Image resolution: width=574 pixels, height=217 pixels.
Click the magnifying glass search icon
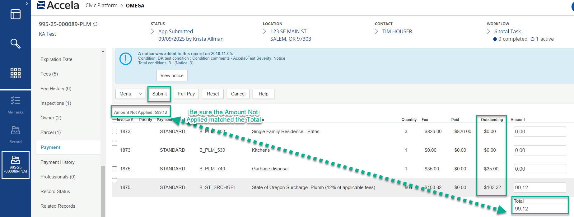click(16, 44)
